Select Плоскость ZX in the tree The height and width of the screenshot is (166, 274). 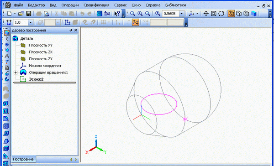41,52
